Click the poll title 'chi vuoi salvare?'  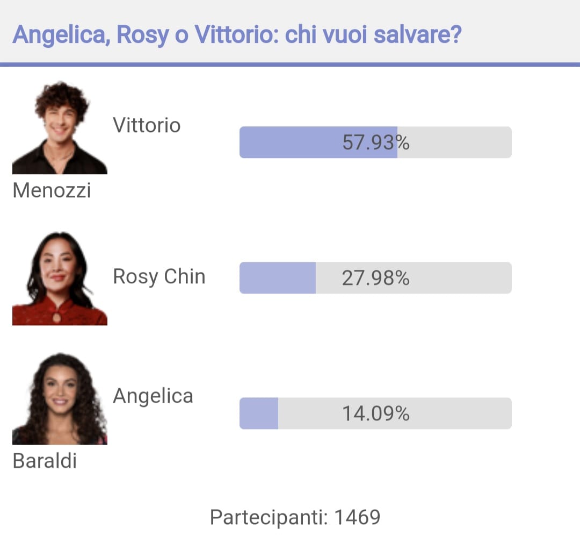click(373, 34)
